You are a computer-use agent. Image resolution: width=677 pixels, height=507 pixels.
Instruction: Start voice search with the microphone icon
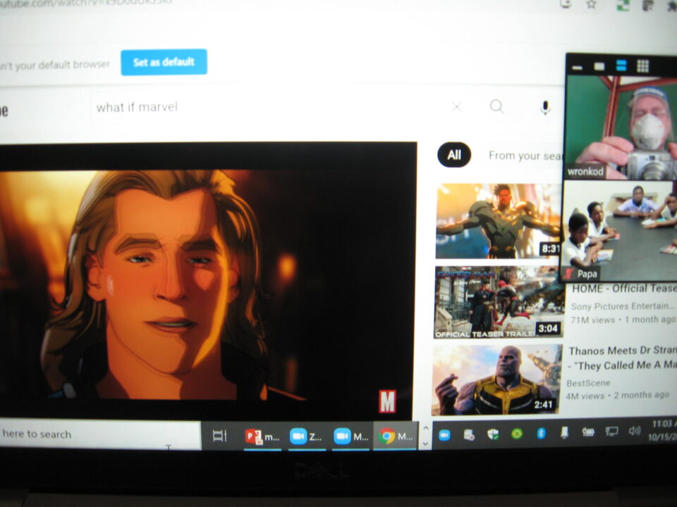(x=545, y=107)
